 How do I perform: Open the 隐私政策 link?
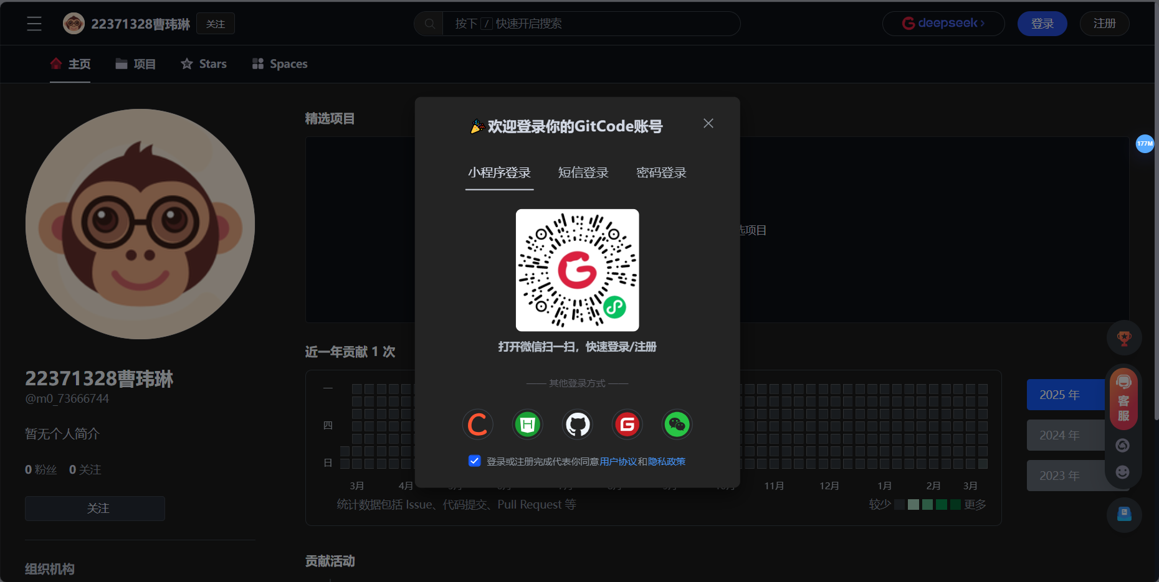667,461
